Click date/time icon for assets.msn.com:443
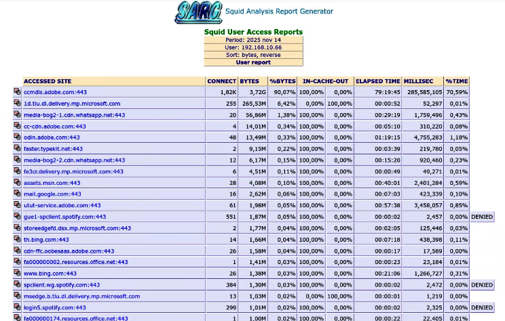Screen dimensions: 505x321 pos(17,183)
